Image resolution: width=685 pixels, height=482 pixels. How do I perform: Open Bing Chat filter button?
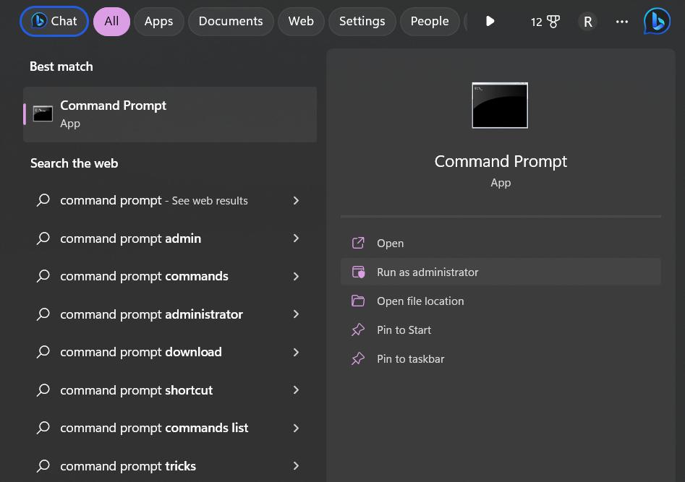click(x=54, y=21)
